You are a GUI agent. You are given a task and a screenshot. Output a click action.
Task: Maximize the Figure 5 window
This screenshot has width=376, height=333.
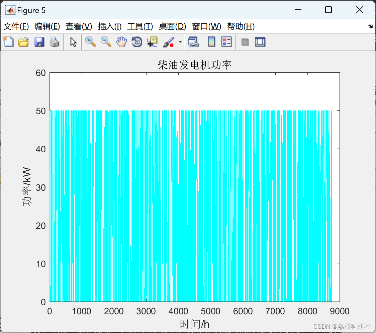(x=328, y=10)
